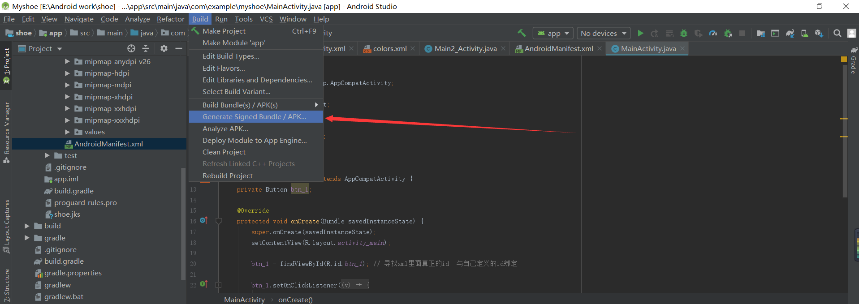This screenshot has height=304, width=859.
Task: Click upper yellow warning mark on editor scrollbar
Action: [x=844, y=119]
